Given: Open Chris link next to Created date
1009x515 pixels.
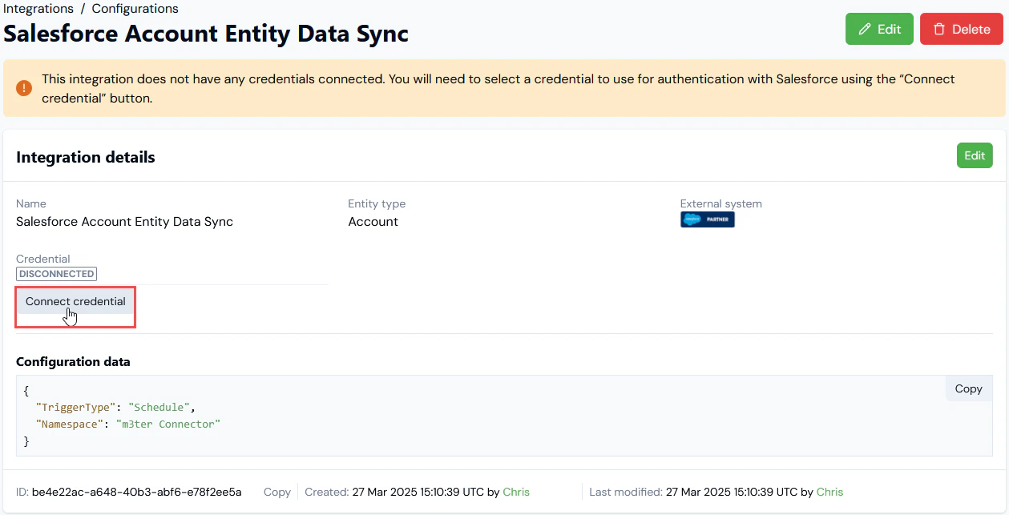Looking at the screenshot, I should tap(516, 492).
